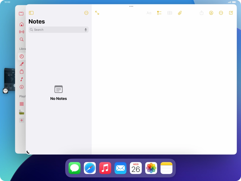241x181 pixels.
Task: Expand the note to full screen
Action: pos(97,13)
